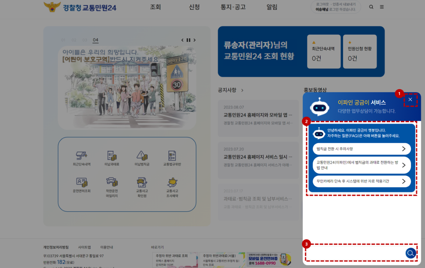Click the police eagle logo
425x268 pixels.
click(52, 7)
